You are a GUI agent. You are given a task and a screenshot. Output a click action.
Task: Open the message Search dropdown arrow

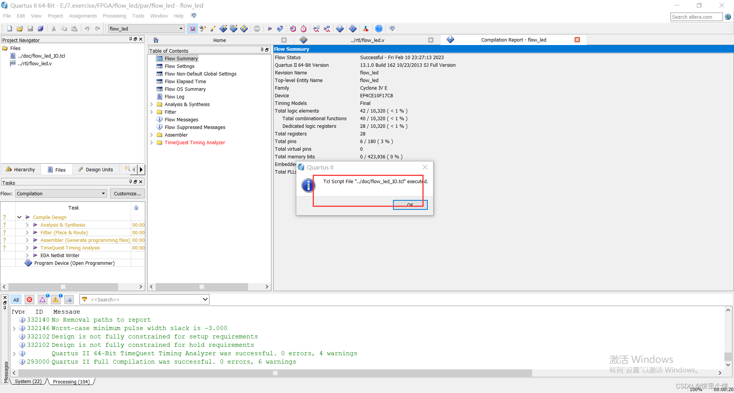pos(205,300)
